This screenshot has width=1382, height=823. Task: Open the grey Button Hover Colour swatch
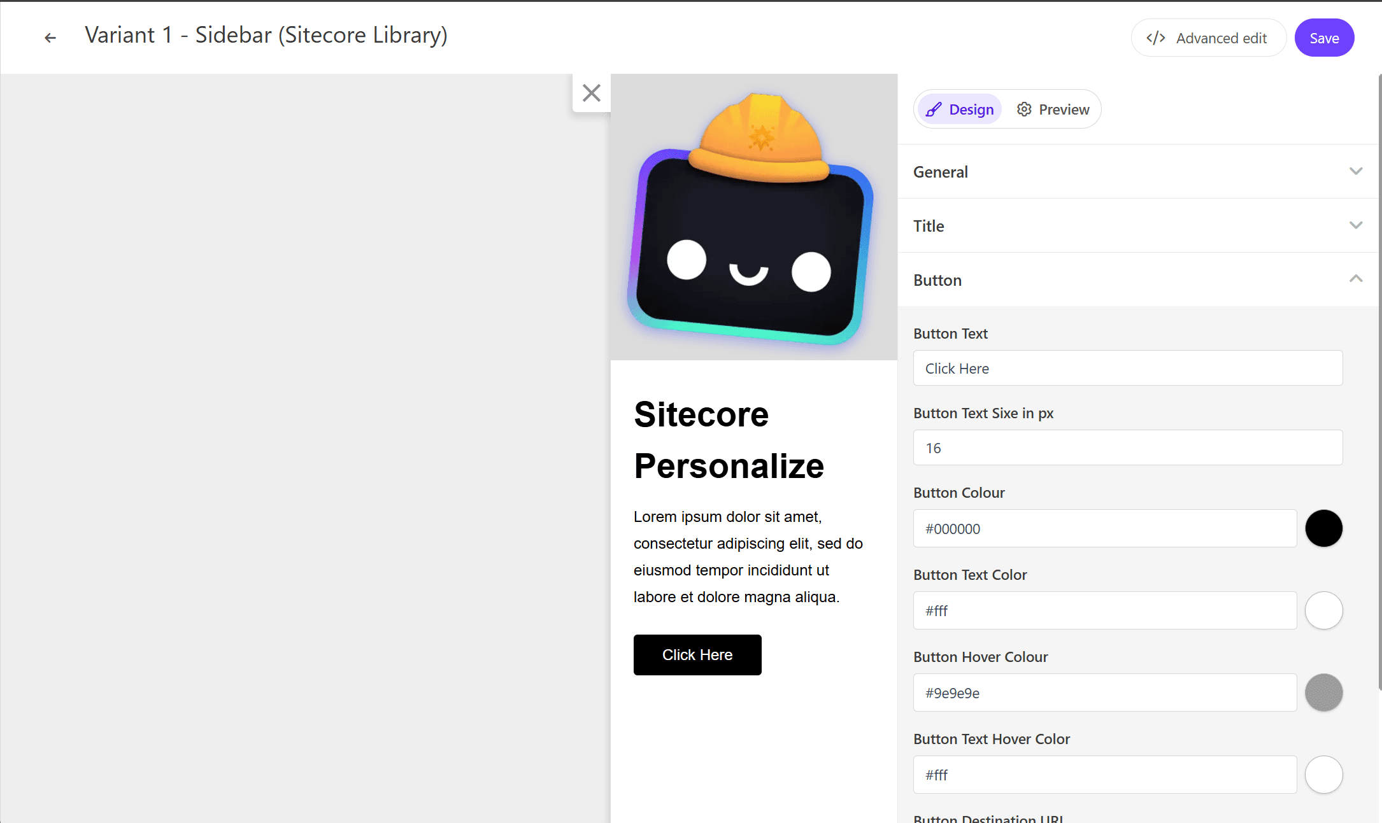(x=1323, y=693)
